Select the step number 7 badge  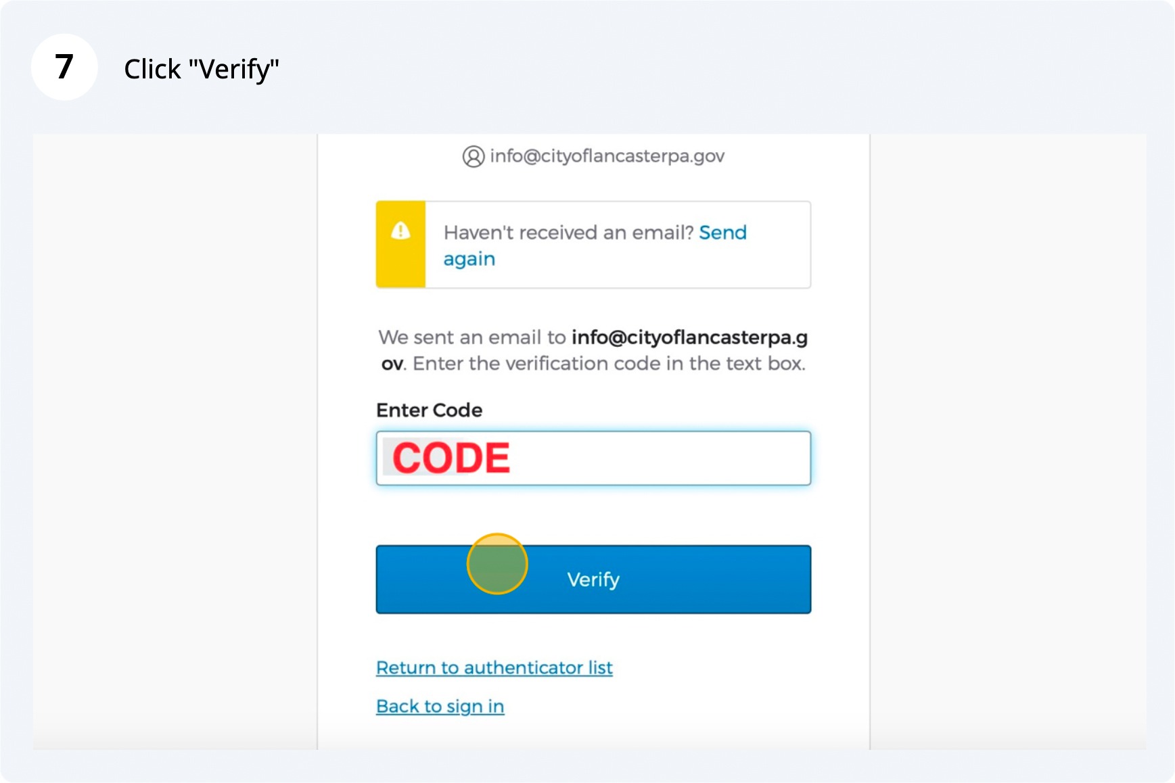(x=64, y=67)
